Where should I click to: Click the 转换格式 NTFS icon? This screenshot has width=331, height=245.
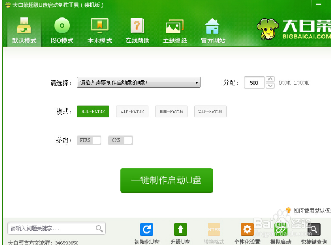[x=214, y=229]
